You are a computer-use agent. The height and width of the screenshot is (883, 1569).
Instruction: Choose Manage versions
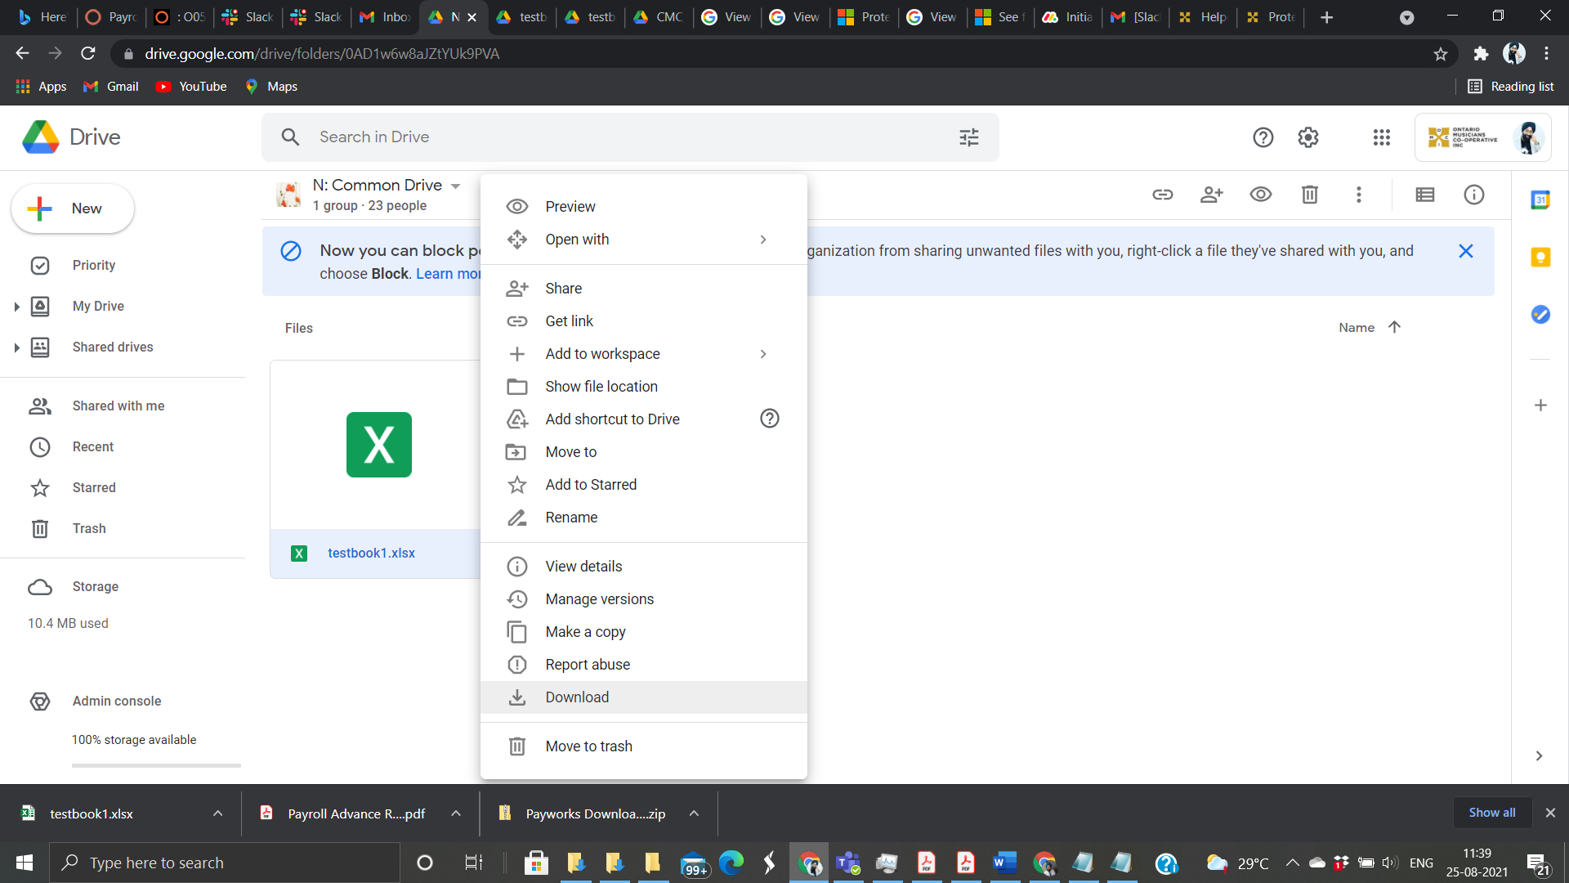pyautogui.click(x=644, y=599)
